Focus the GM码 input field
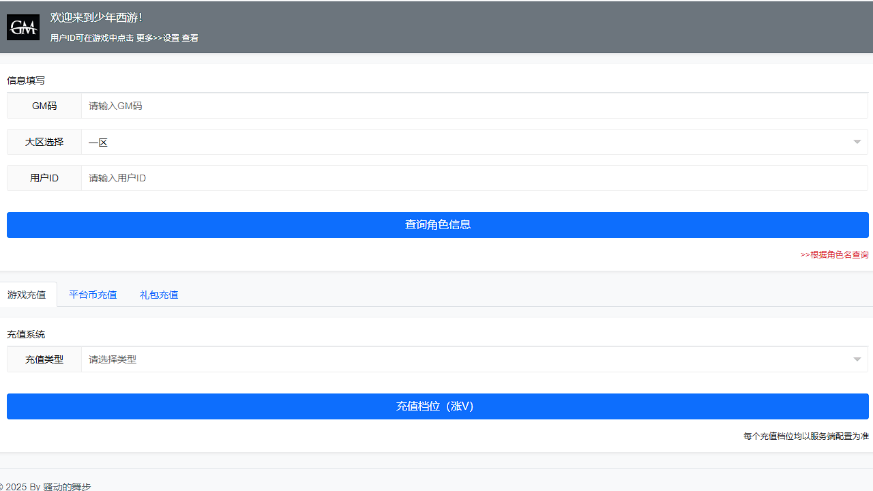Viewport: 873px width, 491px height. pos(473,106)
